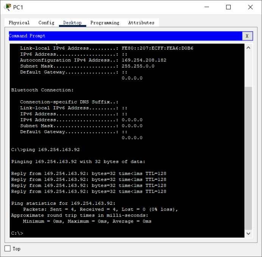Click the Command Prompt title bar text
This screenshot has width=262, height=257.
(27, 36)
